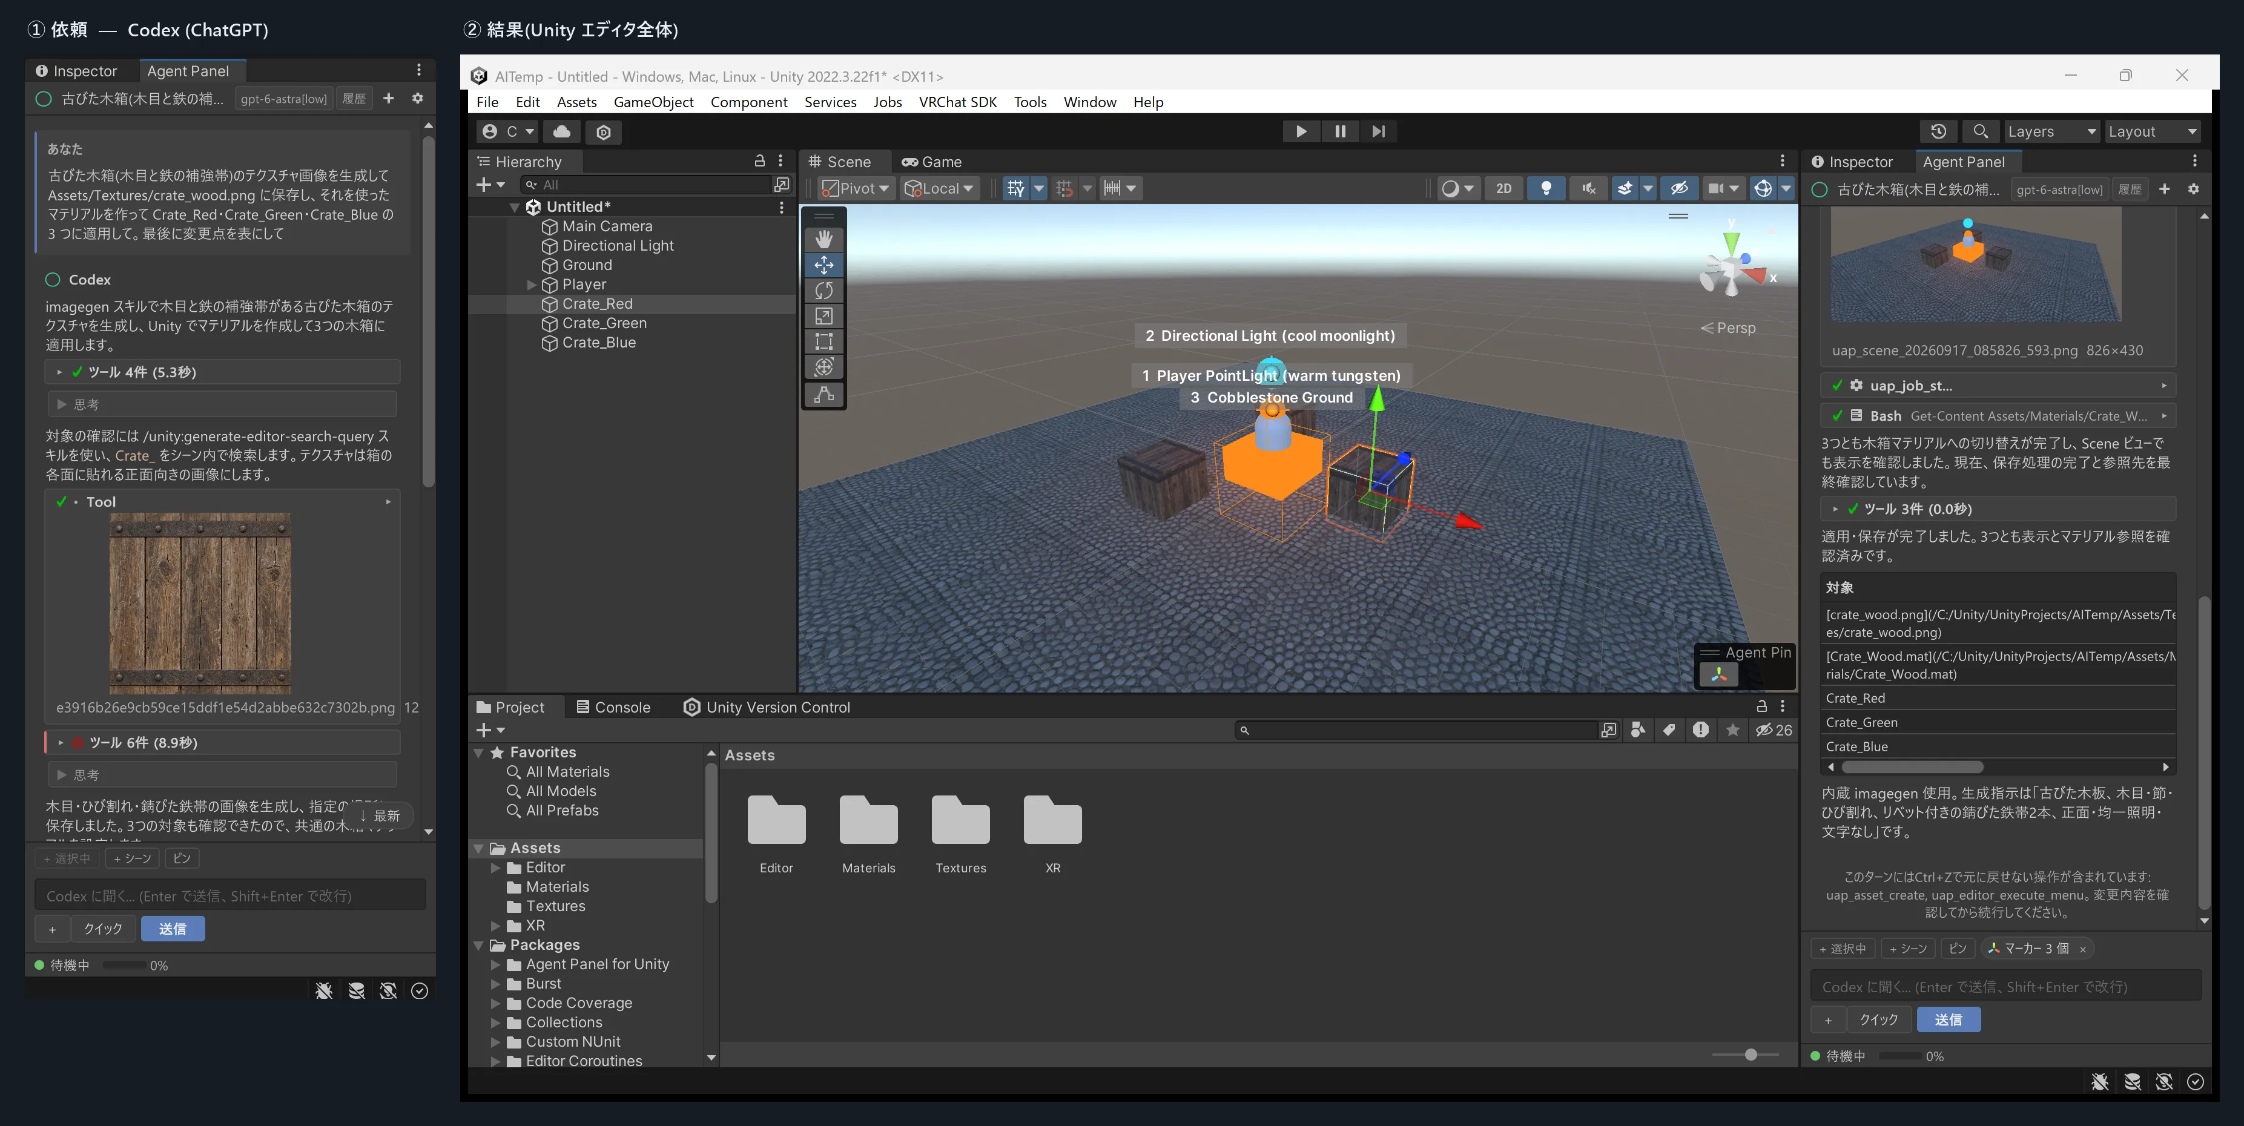Select the Transform tool in Scene toolbar
2244x1126 pixels.
pyautogui.click(x=823, y=367)
